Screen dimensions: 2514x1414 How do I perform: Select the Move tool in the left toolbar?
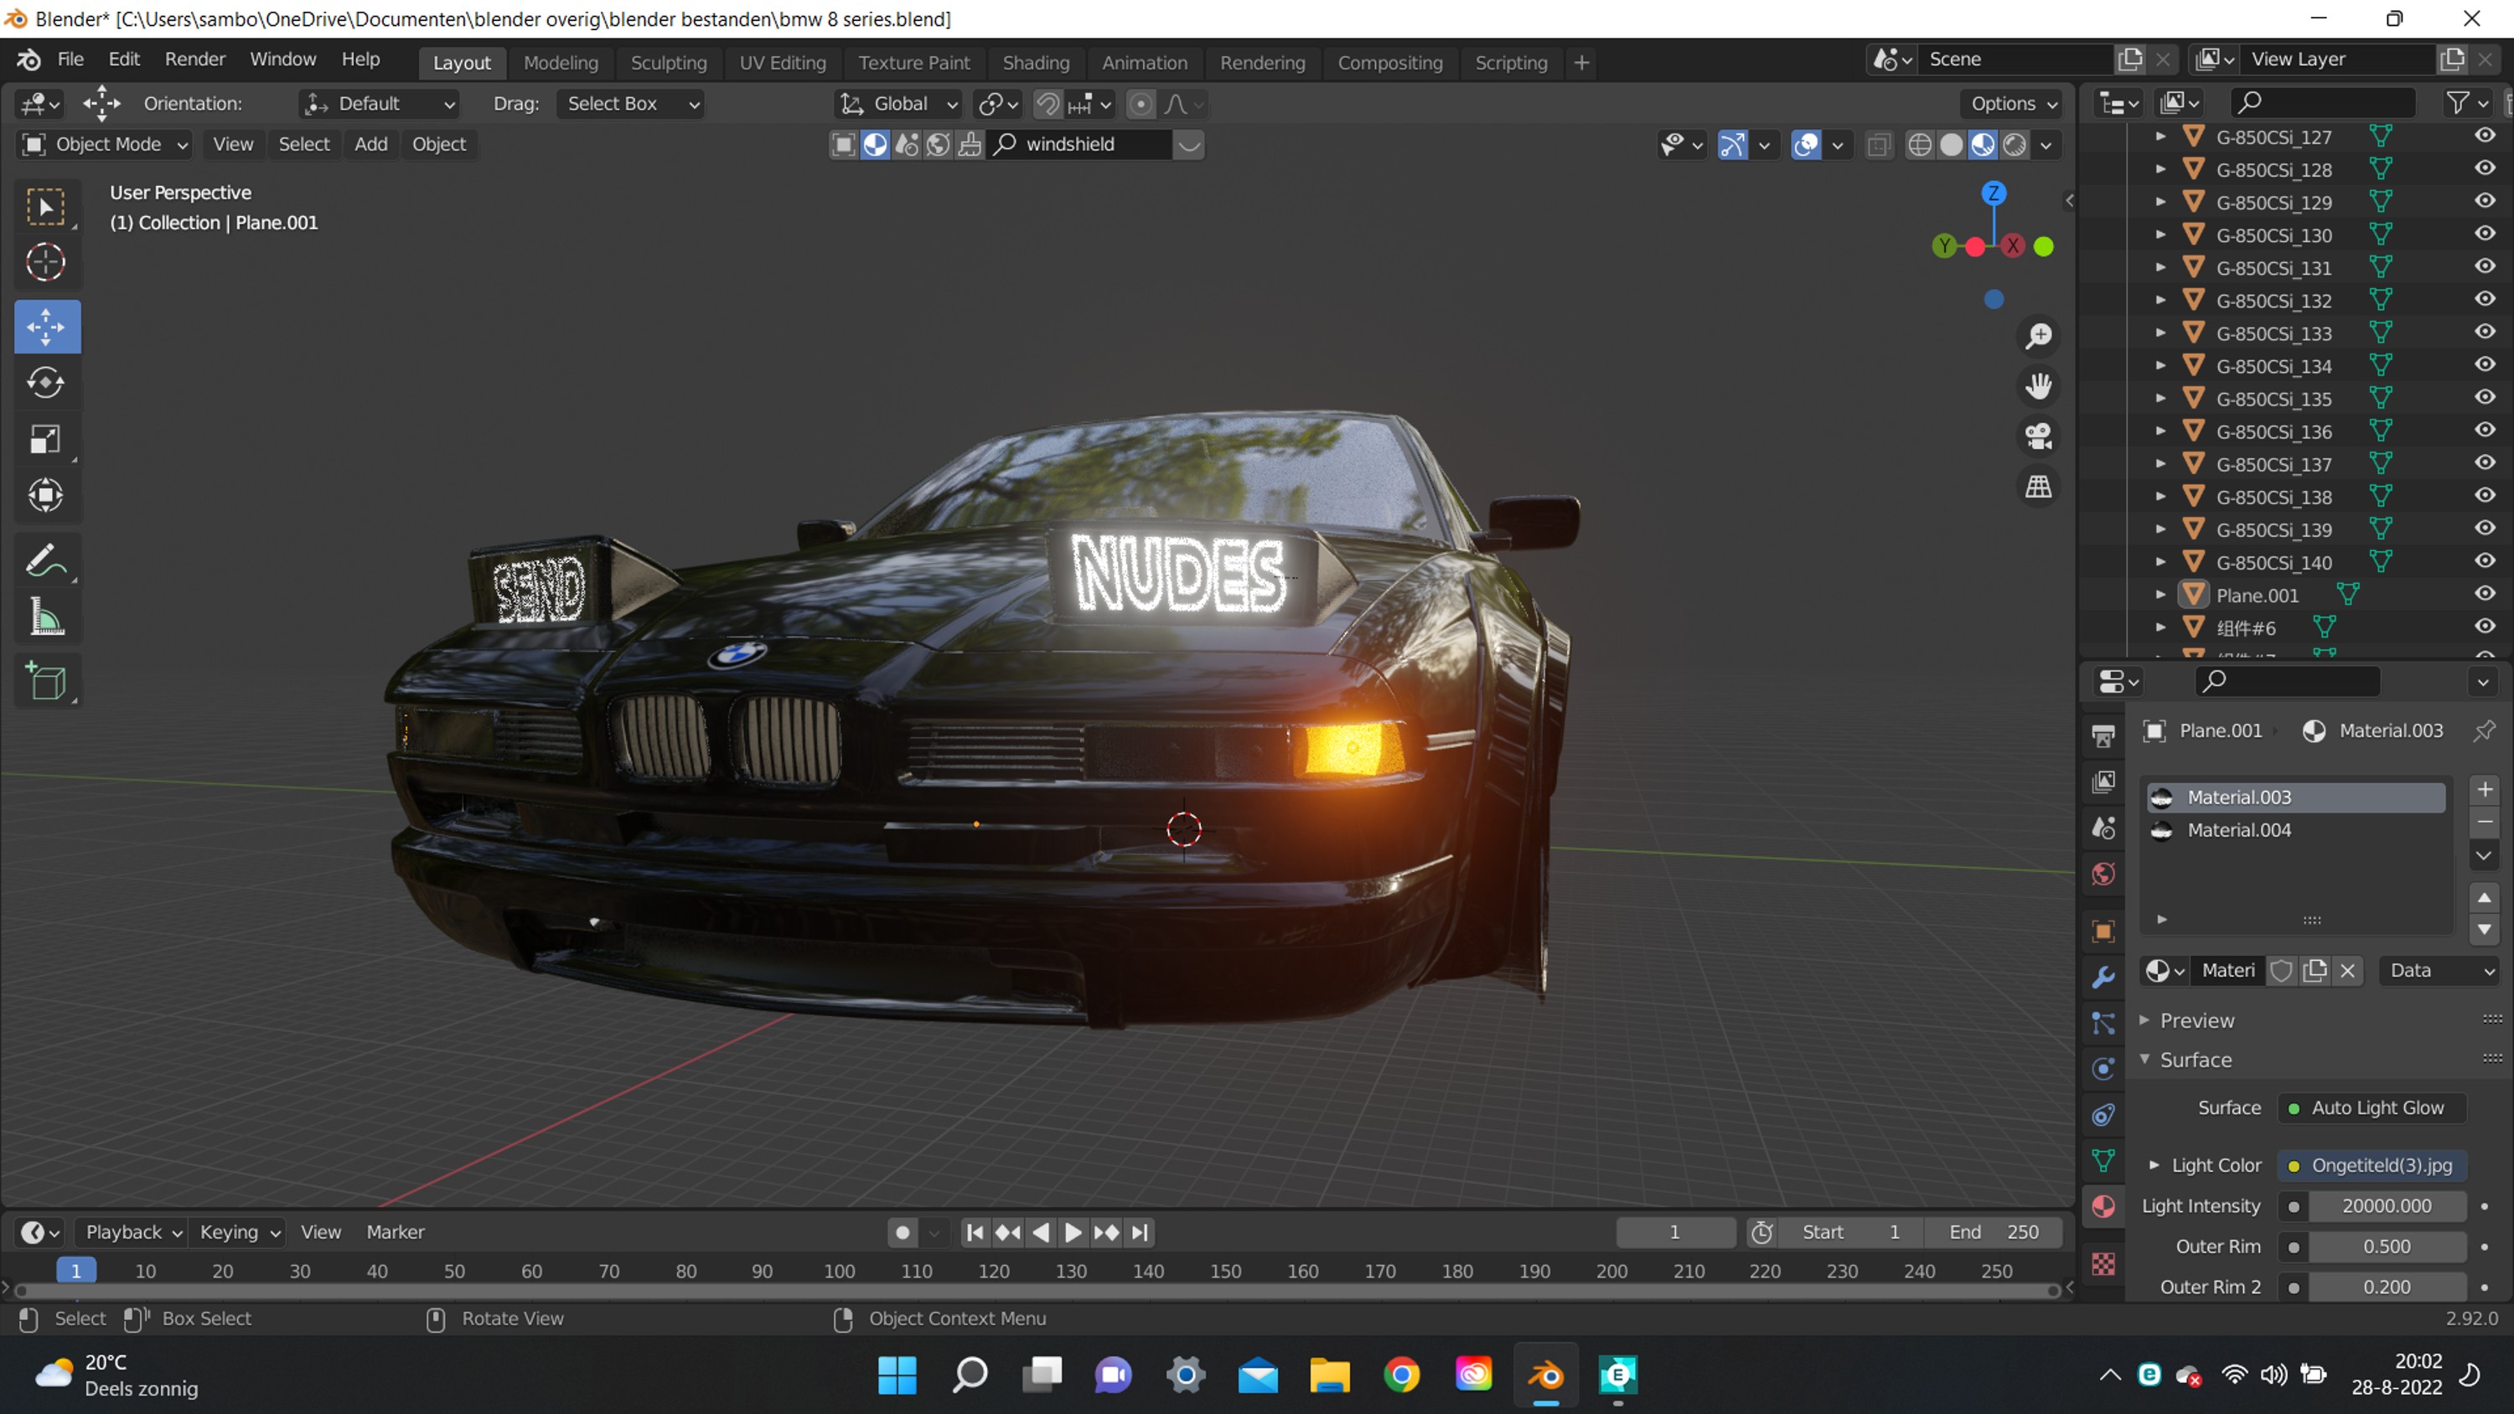coord(46,327)
